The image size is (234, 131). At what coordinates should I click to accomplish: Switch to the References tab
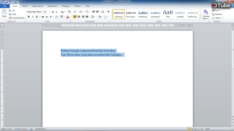pos(52,6)
